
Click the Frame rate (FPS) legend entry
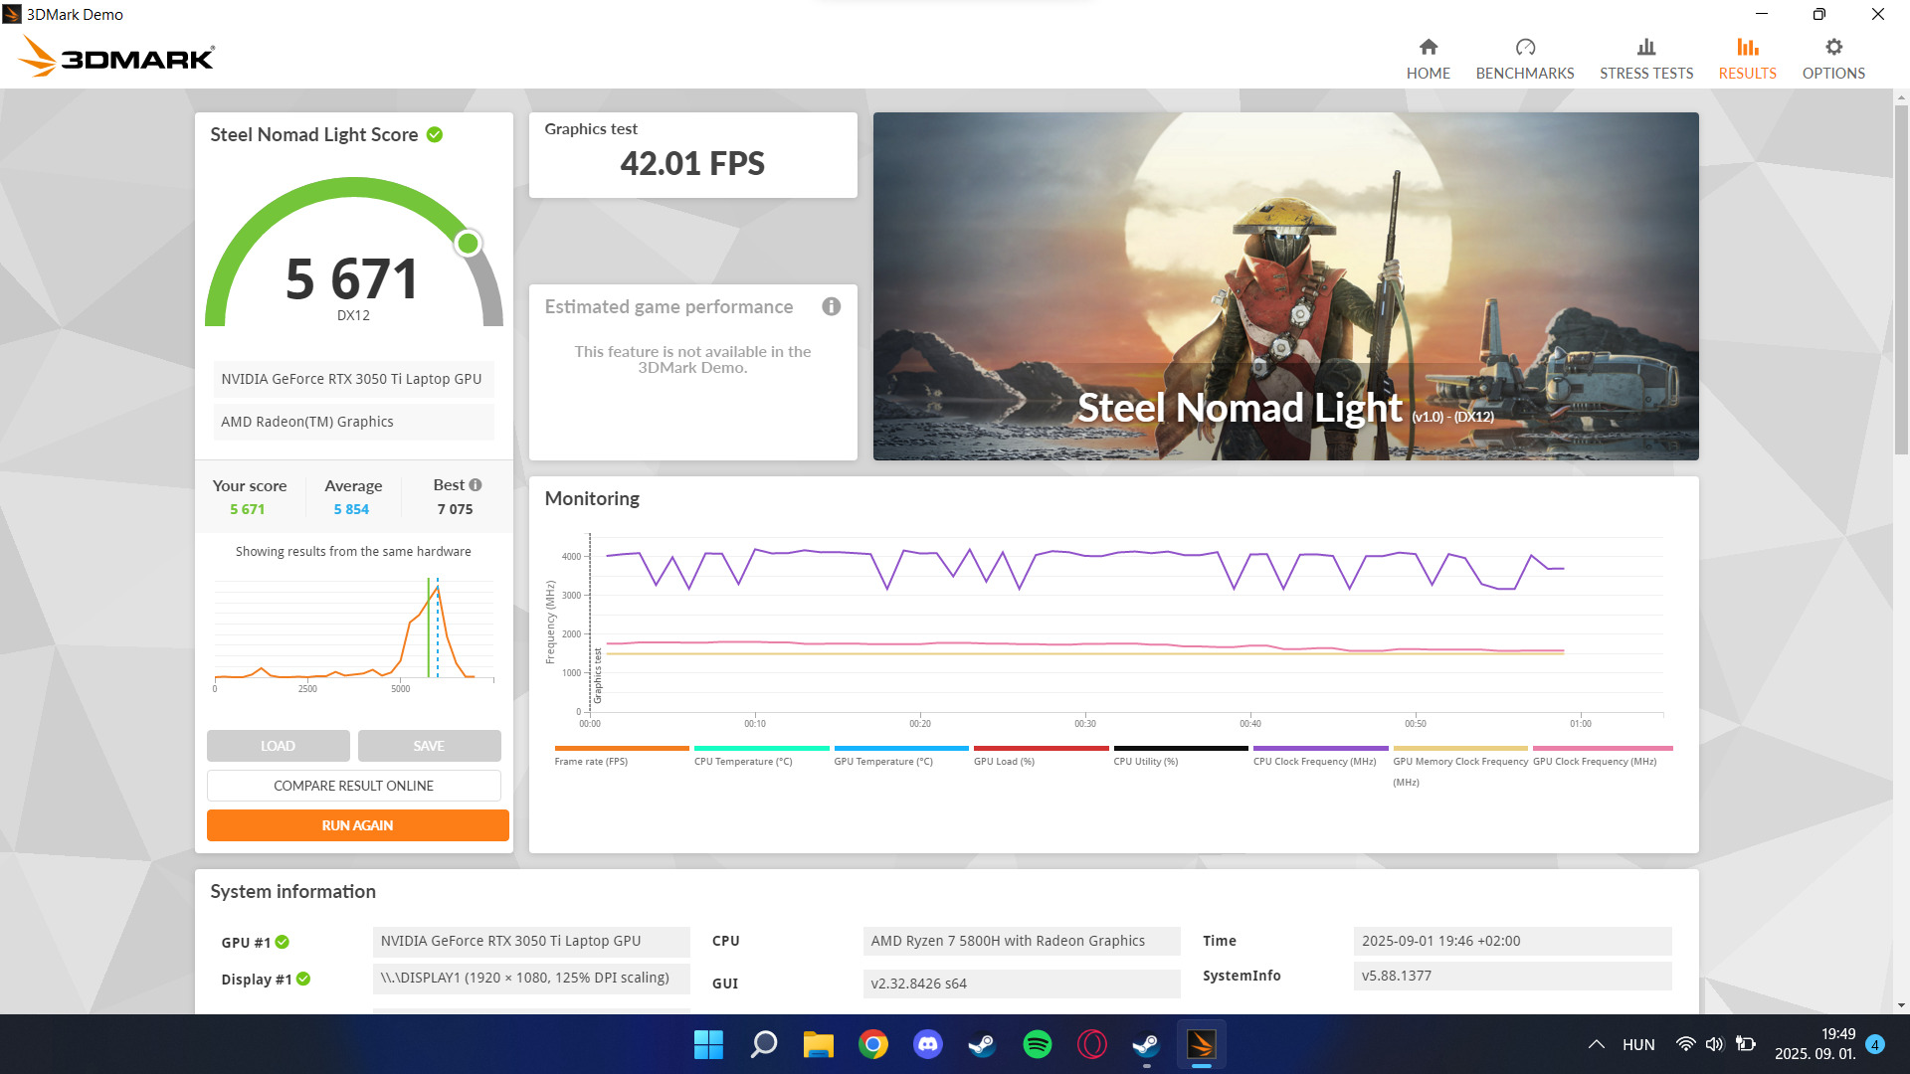click(x=591, y=762)
